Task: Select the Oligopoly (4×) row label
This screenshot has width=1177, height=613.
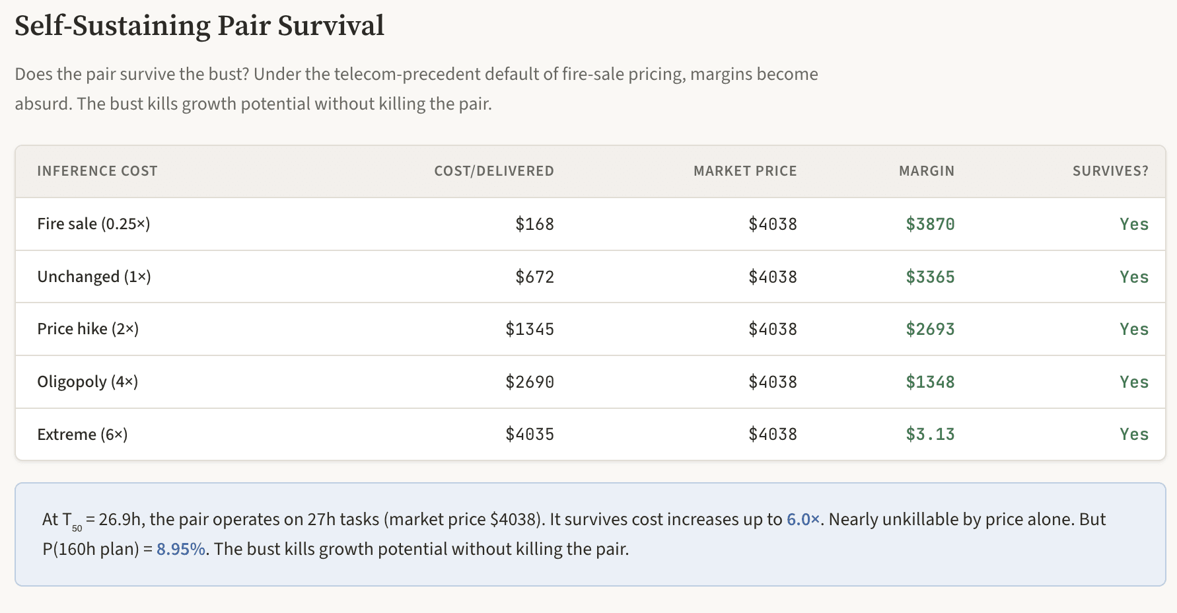Action: click(x=87, y=382)
